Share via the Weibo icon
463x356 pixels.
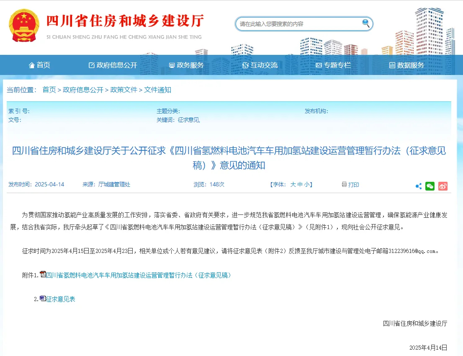(443, 186)
